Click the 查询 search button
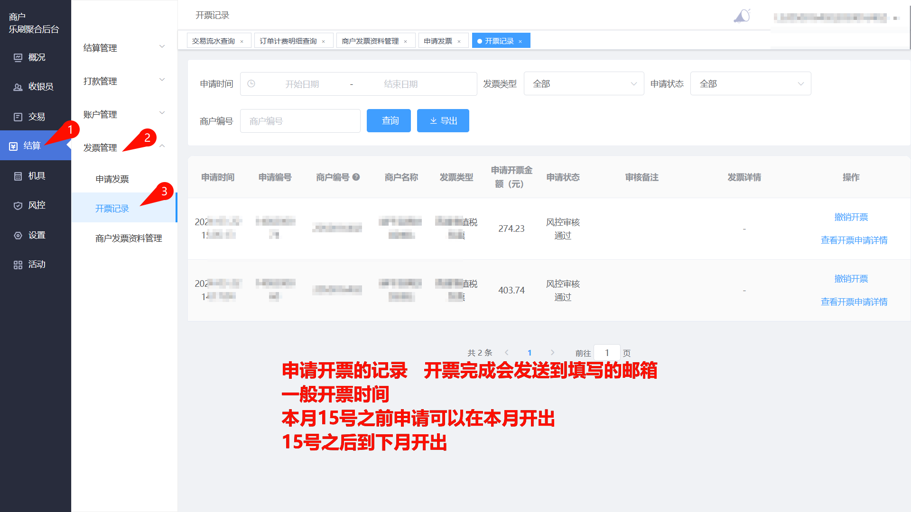This screenshot has width=911, height=512. [389, 121]
